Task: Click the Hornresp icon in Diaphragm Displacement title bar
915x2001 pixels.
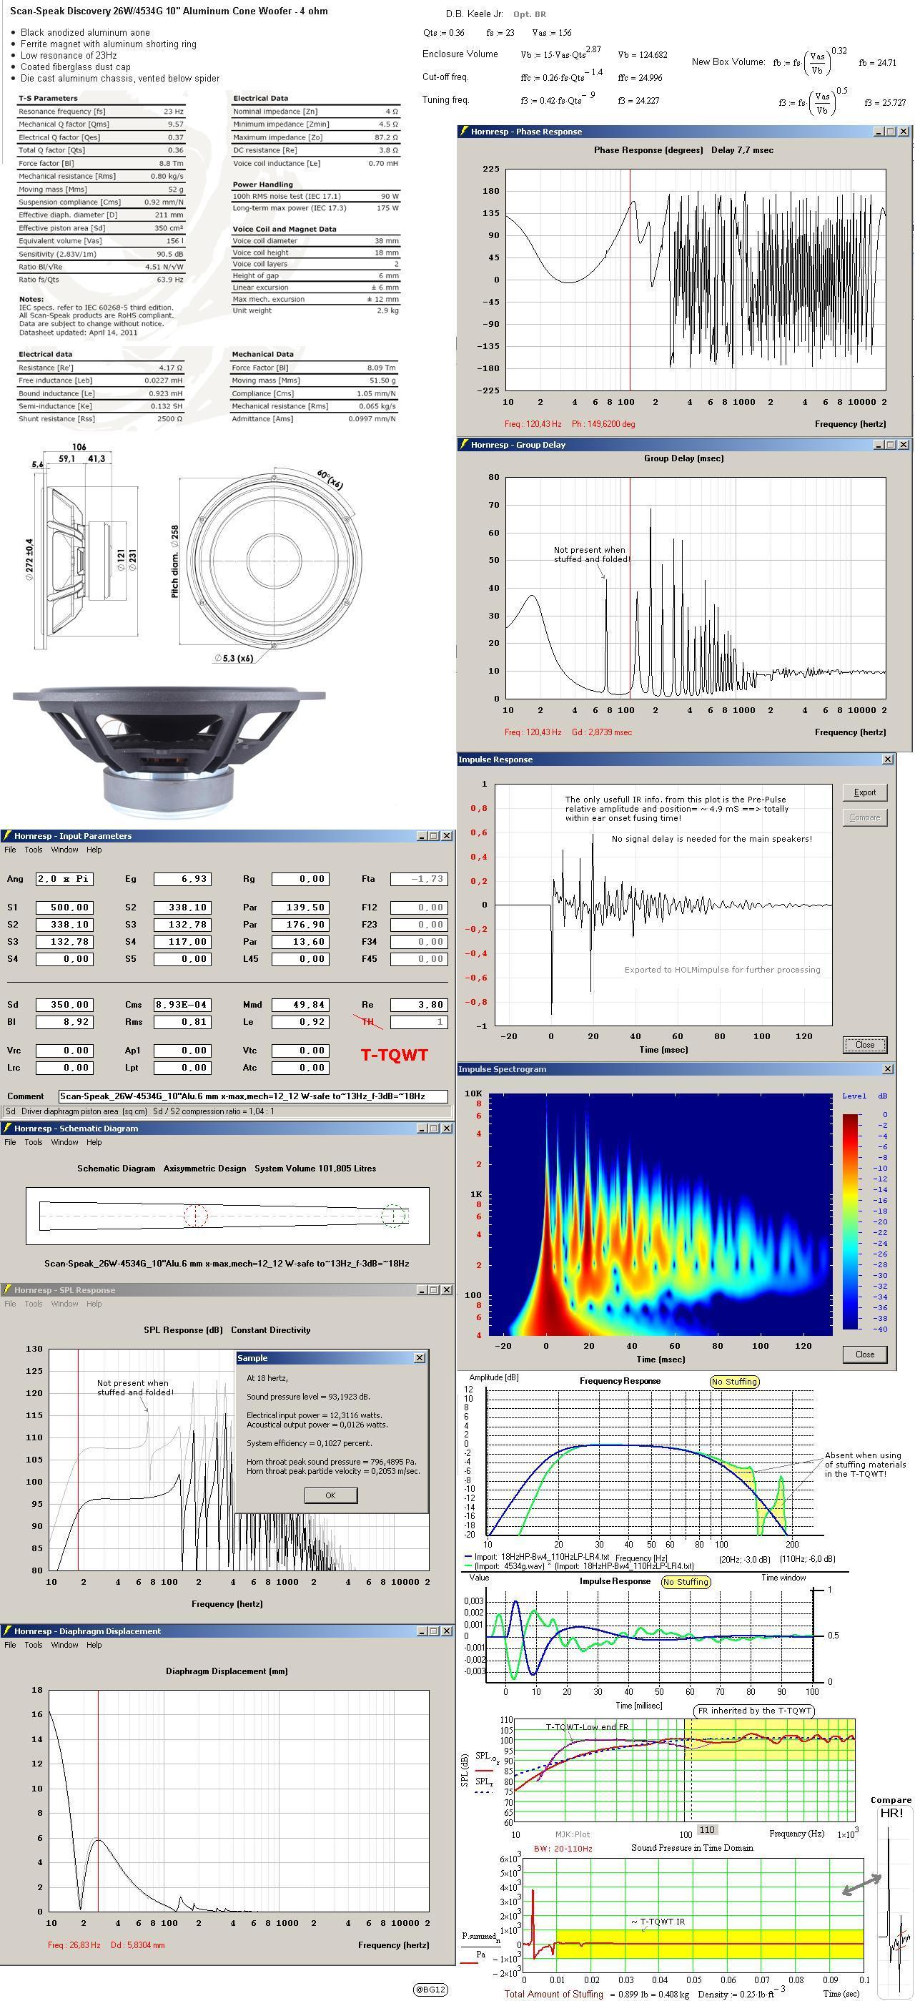Action: click(7, 1631)
